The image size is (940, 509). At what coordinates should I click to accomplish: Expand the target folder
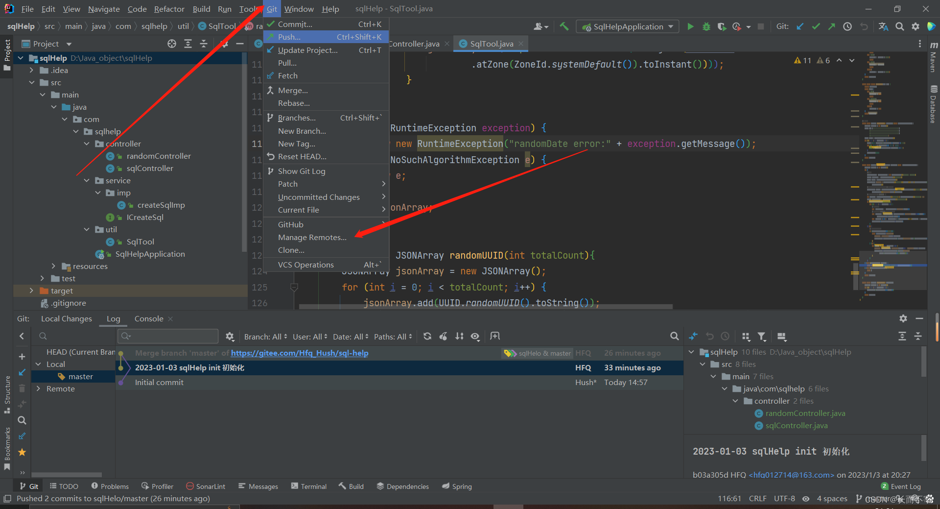click(x=32, y=291)
